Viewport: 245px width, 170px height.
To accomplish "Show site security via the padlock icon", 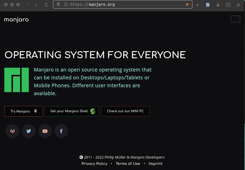I will tap(66, 4).
